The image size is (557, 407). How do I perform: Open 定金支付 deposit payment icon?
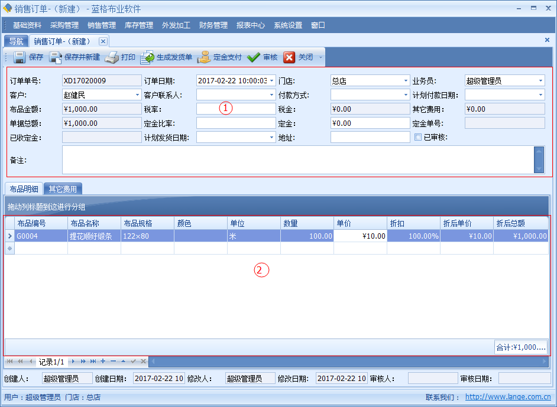click(x=204, y=57)
